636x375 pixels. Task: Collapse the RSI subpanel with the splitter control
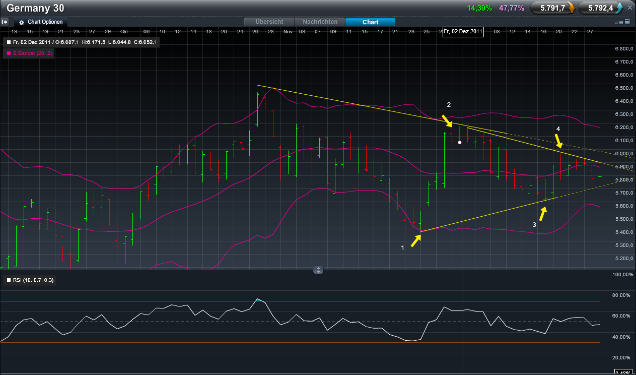318,270
